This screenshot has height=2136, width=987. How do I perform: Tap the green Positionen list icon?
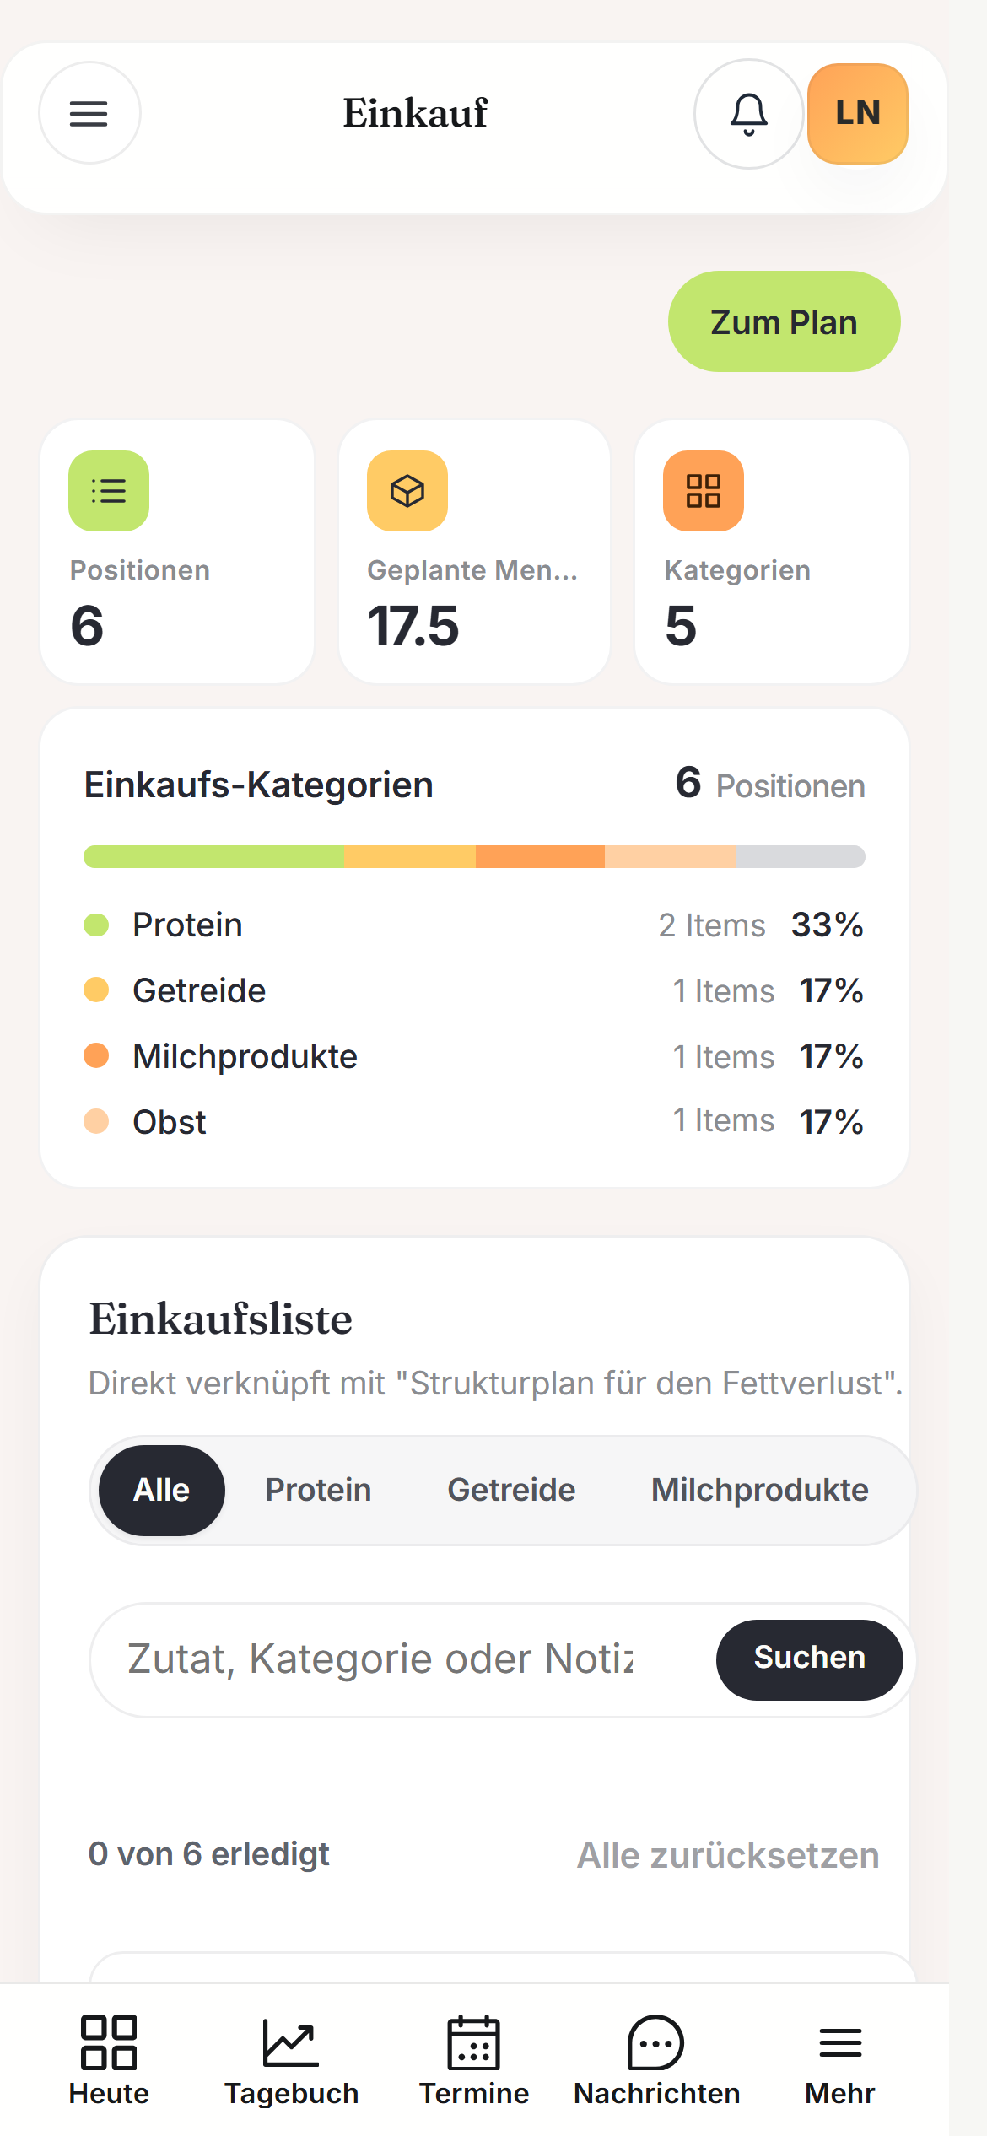pyautogui.click(x=109, y=491)
